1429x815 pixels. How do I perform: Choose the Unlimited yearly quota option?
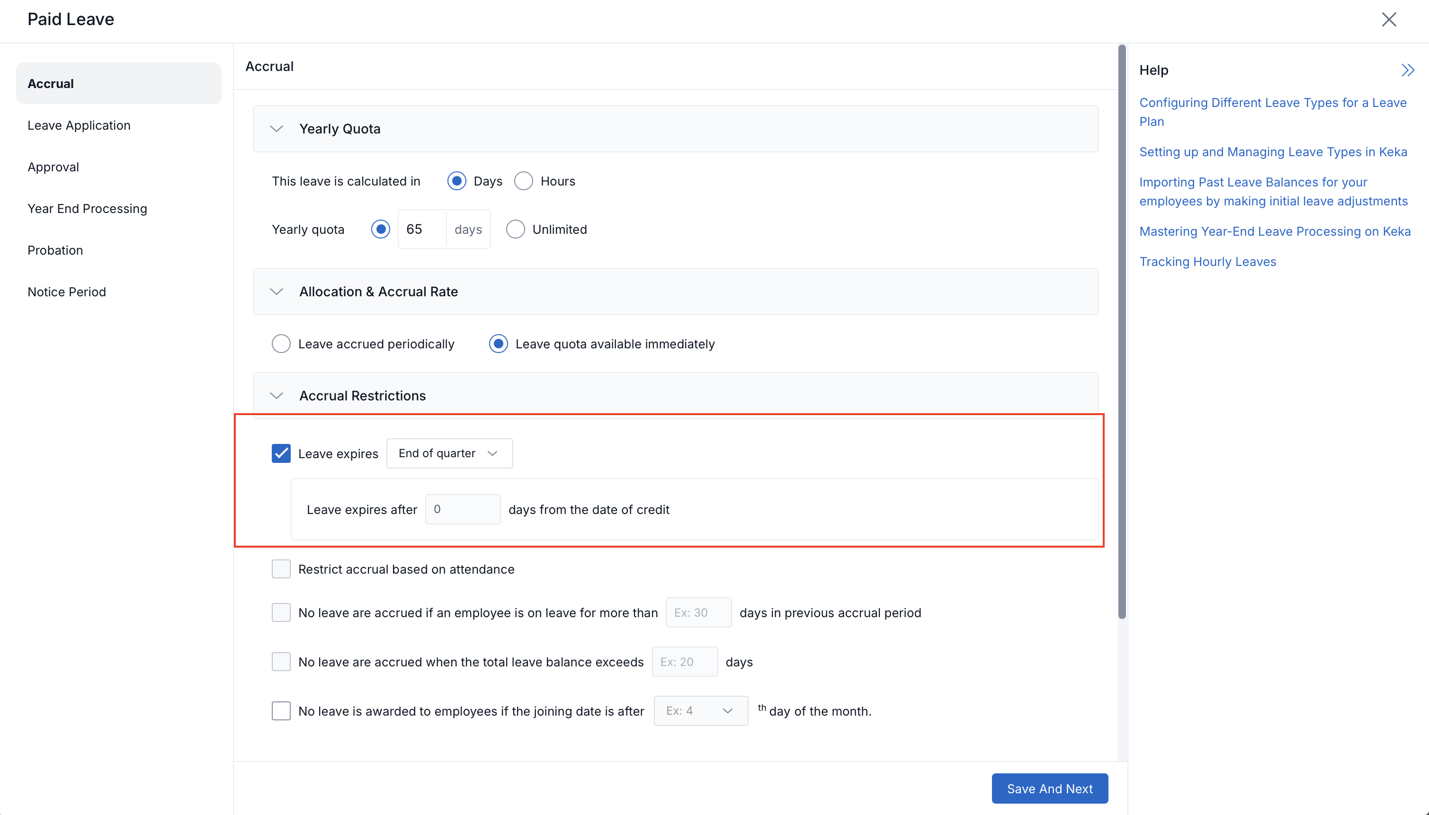tap(515, 230)
